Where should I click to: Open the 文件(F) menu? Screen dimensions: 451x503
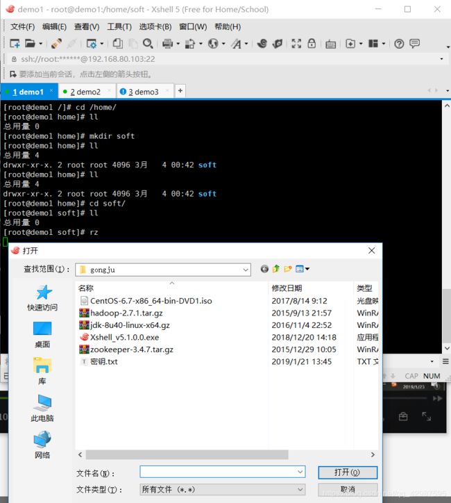pos(22,26)
